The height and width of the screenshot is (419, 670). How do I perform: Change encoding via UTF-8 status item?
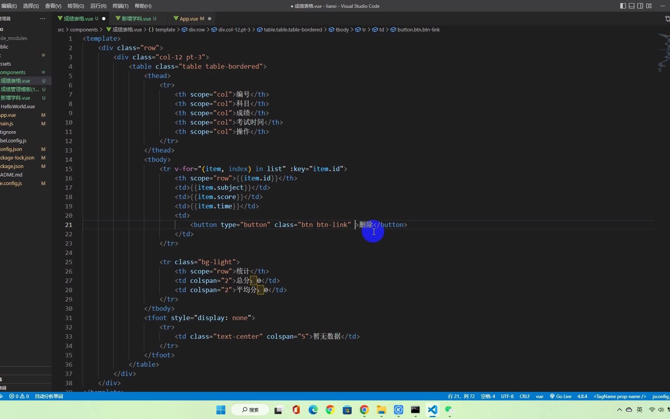pos(507,396)
